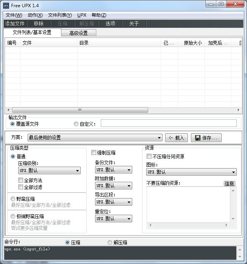Click the 目录 column header

[119, 43]
